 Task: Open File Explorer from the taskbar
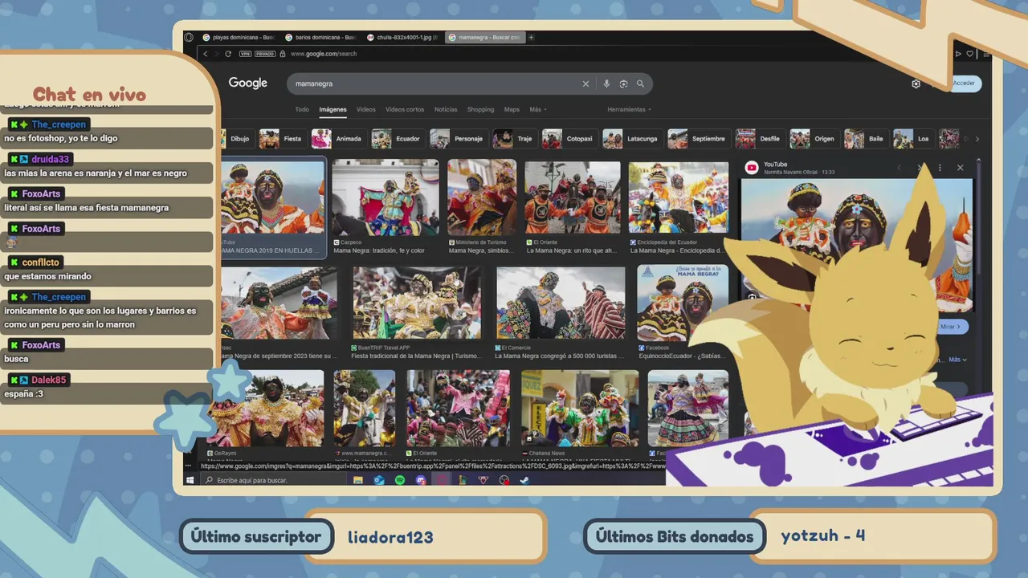click(x=358, y=480)
